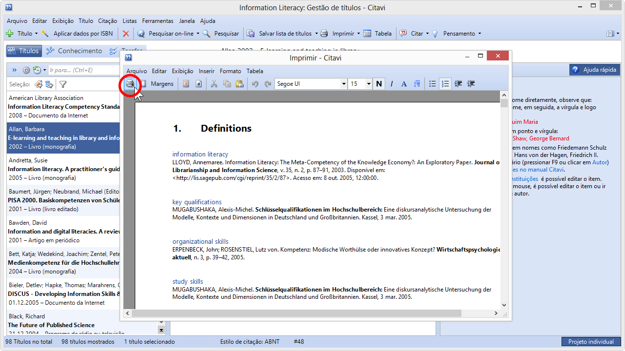The height and width of the screenshot is (351, 625).
Task: Expand the Imprimir dropdown arrow in main toolbar
Action: (358, 34)
